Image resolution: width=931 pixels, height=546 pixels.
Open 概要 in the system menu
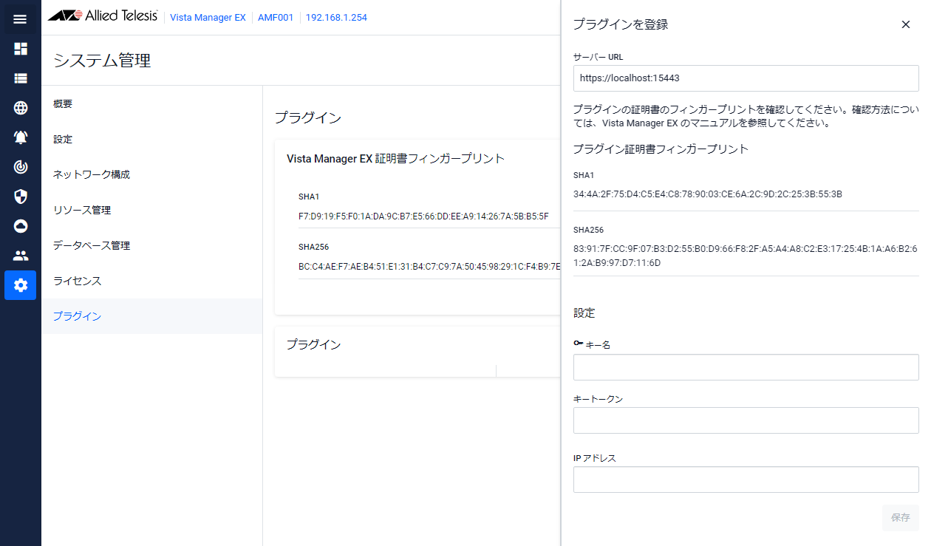click(x=63, y=104)
